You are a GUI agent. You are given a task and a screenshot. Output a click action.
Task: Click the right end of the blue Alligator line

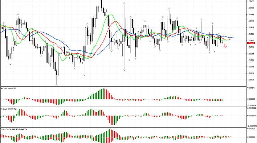[234, 38]
